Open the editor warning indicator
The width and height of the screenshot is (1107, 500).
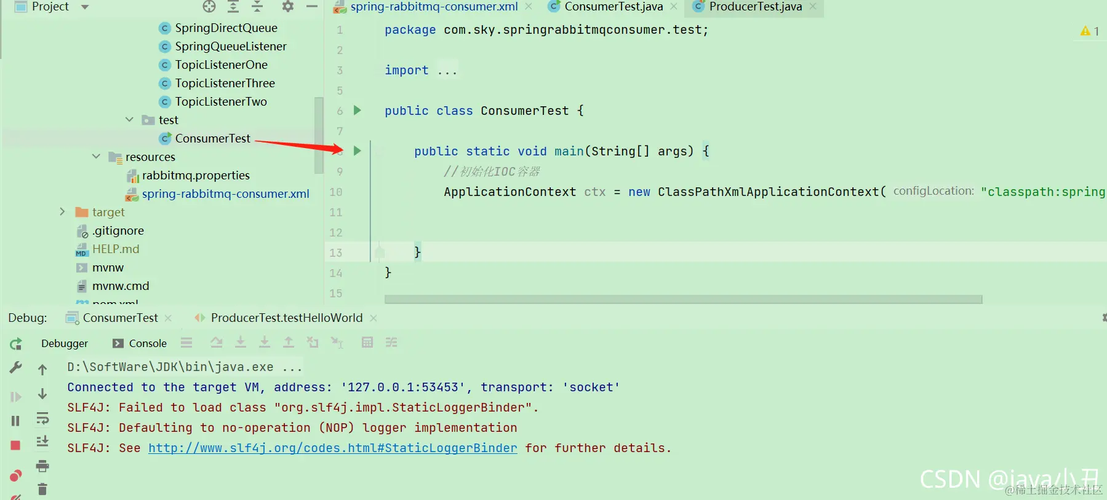(1090, 31)
